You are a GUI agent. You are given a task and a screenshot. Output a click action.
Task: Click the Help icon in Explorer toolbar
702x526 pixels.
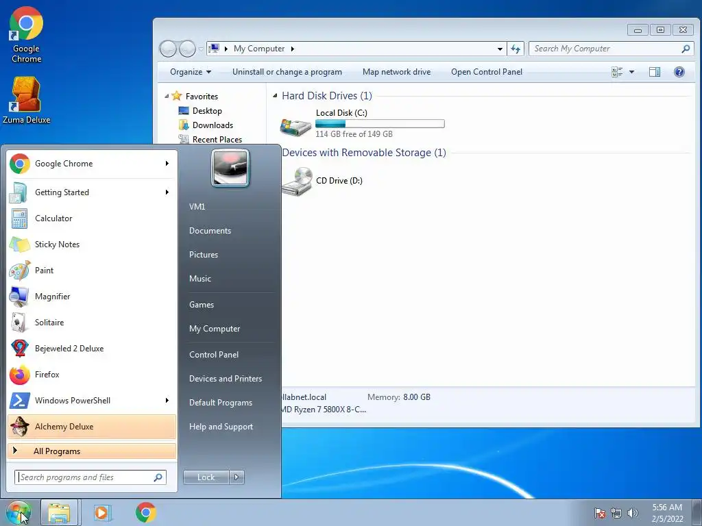tap(679, 72)
